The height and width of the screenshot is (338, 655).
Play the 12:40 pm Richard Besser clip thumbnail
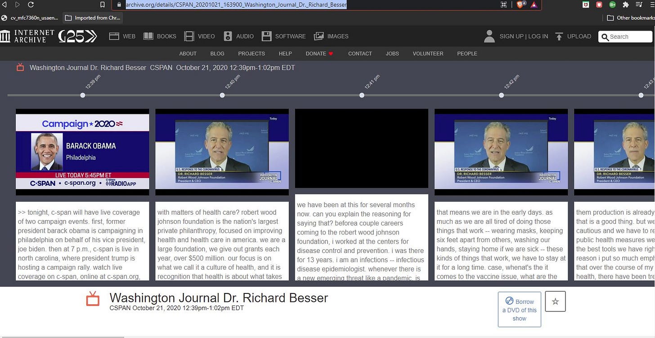[222, 152]
